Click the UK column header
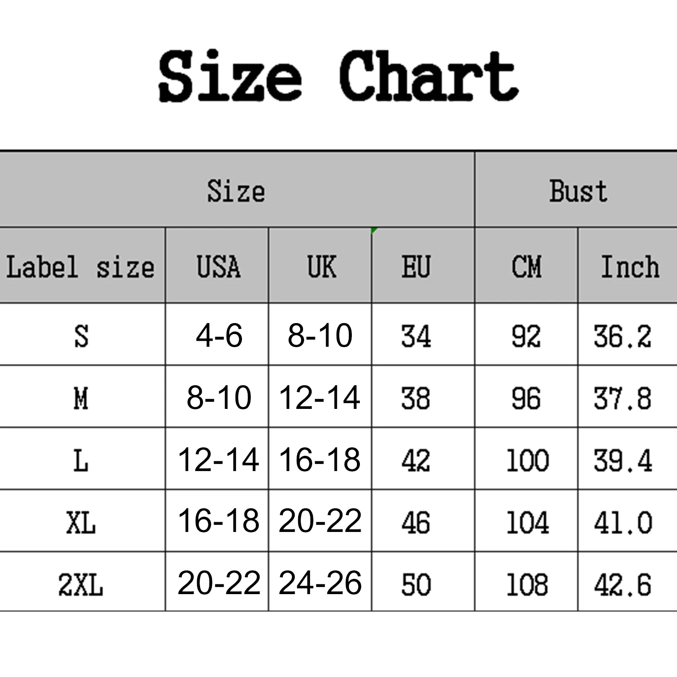The image size is (677, 677). tap(321, 266)
